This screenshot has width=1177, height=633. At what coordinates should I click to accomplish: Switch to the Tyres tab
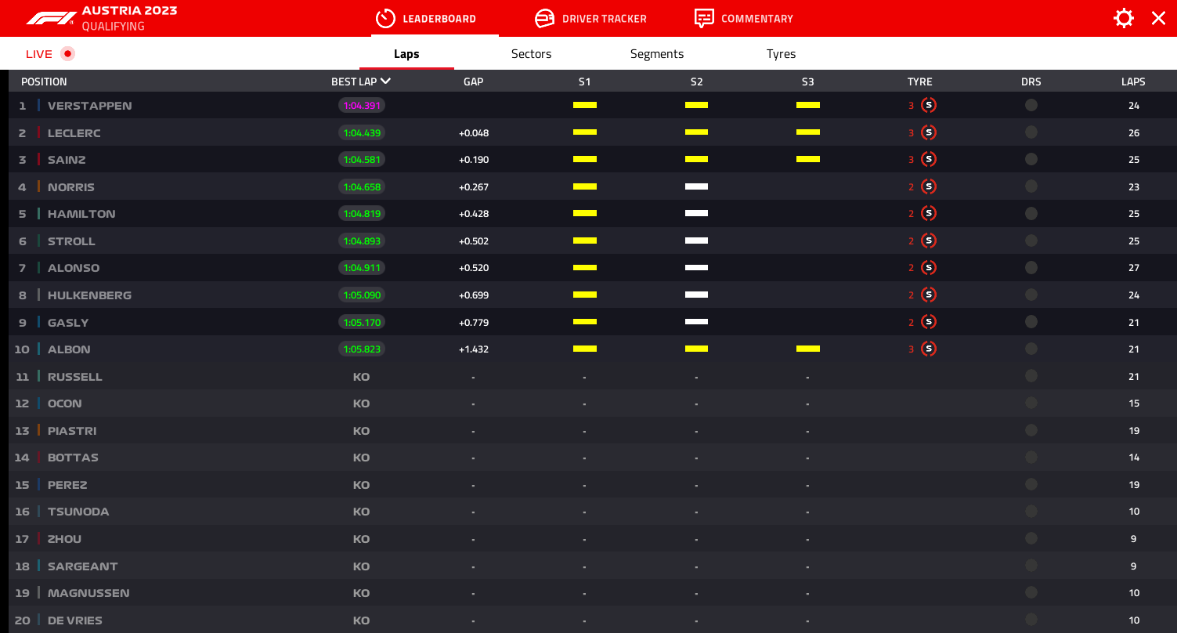point(782,54)
